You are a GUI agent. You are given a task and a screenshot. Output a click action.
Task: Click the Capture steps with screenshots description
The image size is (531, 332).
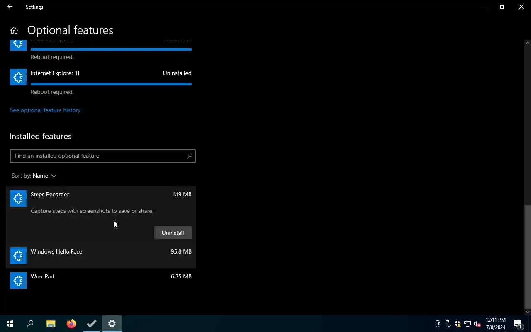pyautogui.click(x=92, y=211)
